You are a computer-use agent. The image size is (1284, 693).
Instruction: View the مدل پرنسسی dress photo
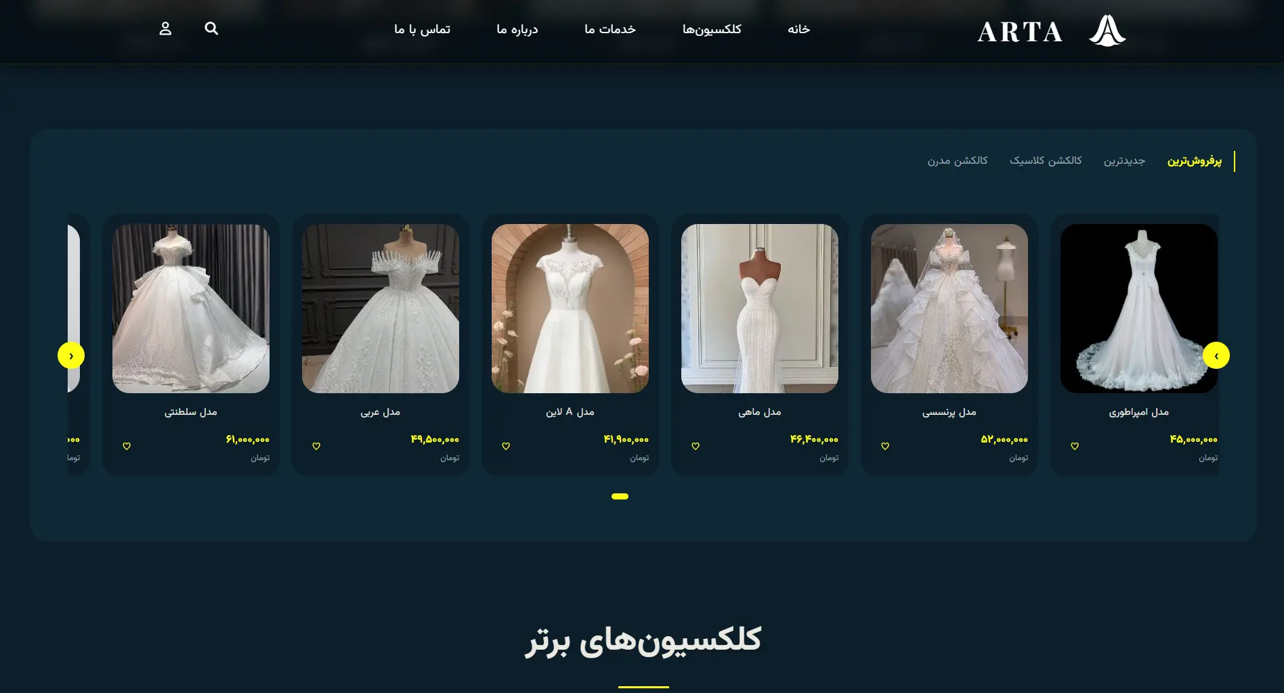click(949, 309)
